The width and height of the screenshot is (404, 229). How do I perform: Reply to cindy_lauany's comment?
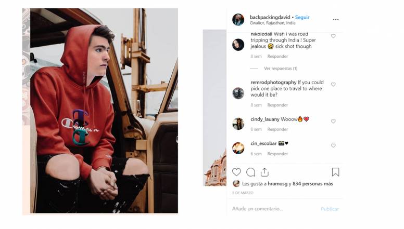point(277,129)
